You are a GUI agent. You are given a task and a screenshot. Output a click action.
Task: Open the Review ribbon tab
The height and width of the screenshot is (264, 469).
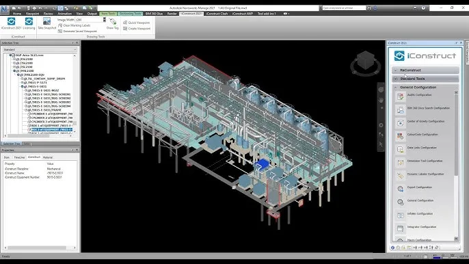point(48,14)
